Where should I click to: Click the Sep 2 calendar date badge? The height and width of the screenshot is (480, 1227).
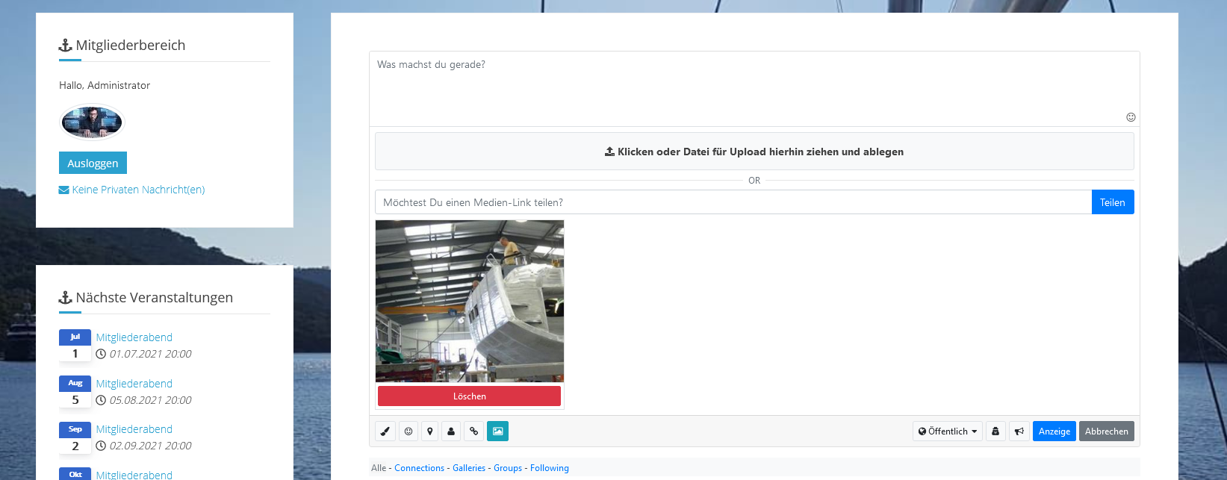tap(75, 437)
